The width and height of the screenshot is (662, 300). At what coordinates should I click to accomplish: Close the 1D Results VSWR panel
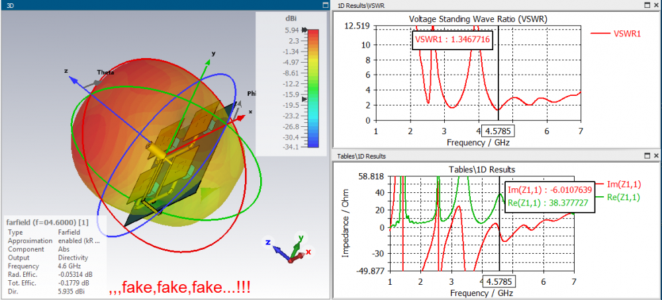[656, 5]
